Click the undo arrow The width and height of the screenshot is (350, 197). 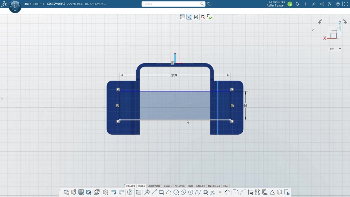point(114,192)
